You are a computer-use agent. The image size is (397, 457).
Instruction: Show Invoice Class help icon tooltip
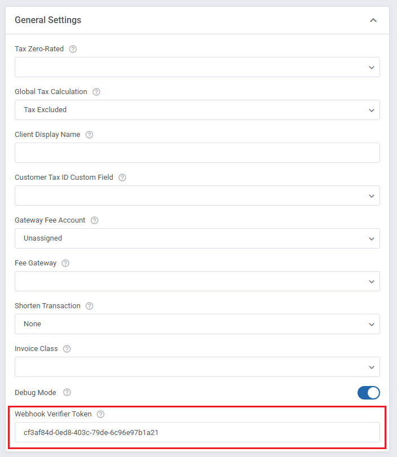point(67,349)
